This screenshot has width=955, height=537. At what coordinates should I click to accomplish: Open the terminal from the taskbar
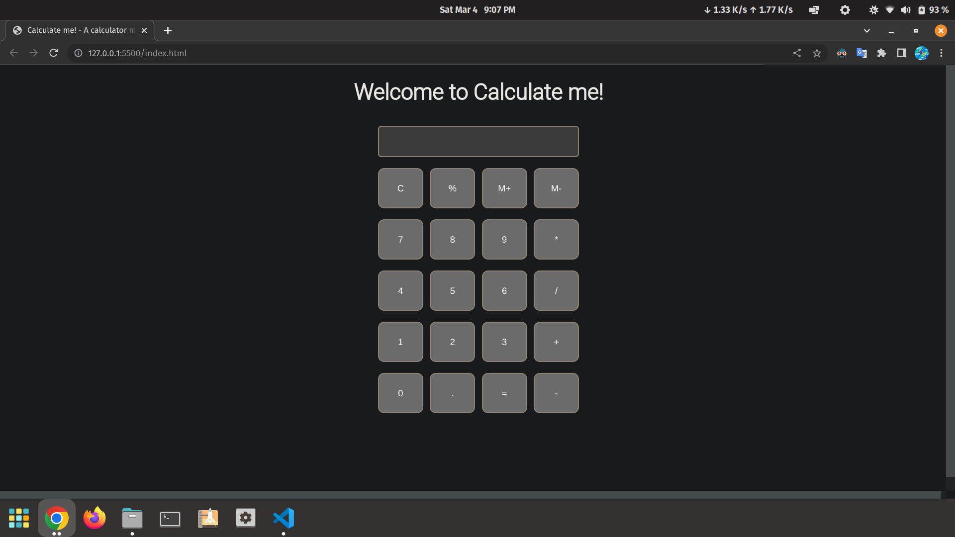[x=170, y=518]
